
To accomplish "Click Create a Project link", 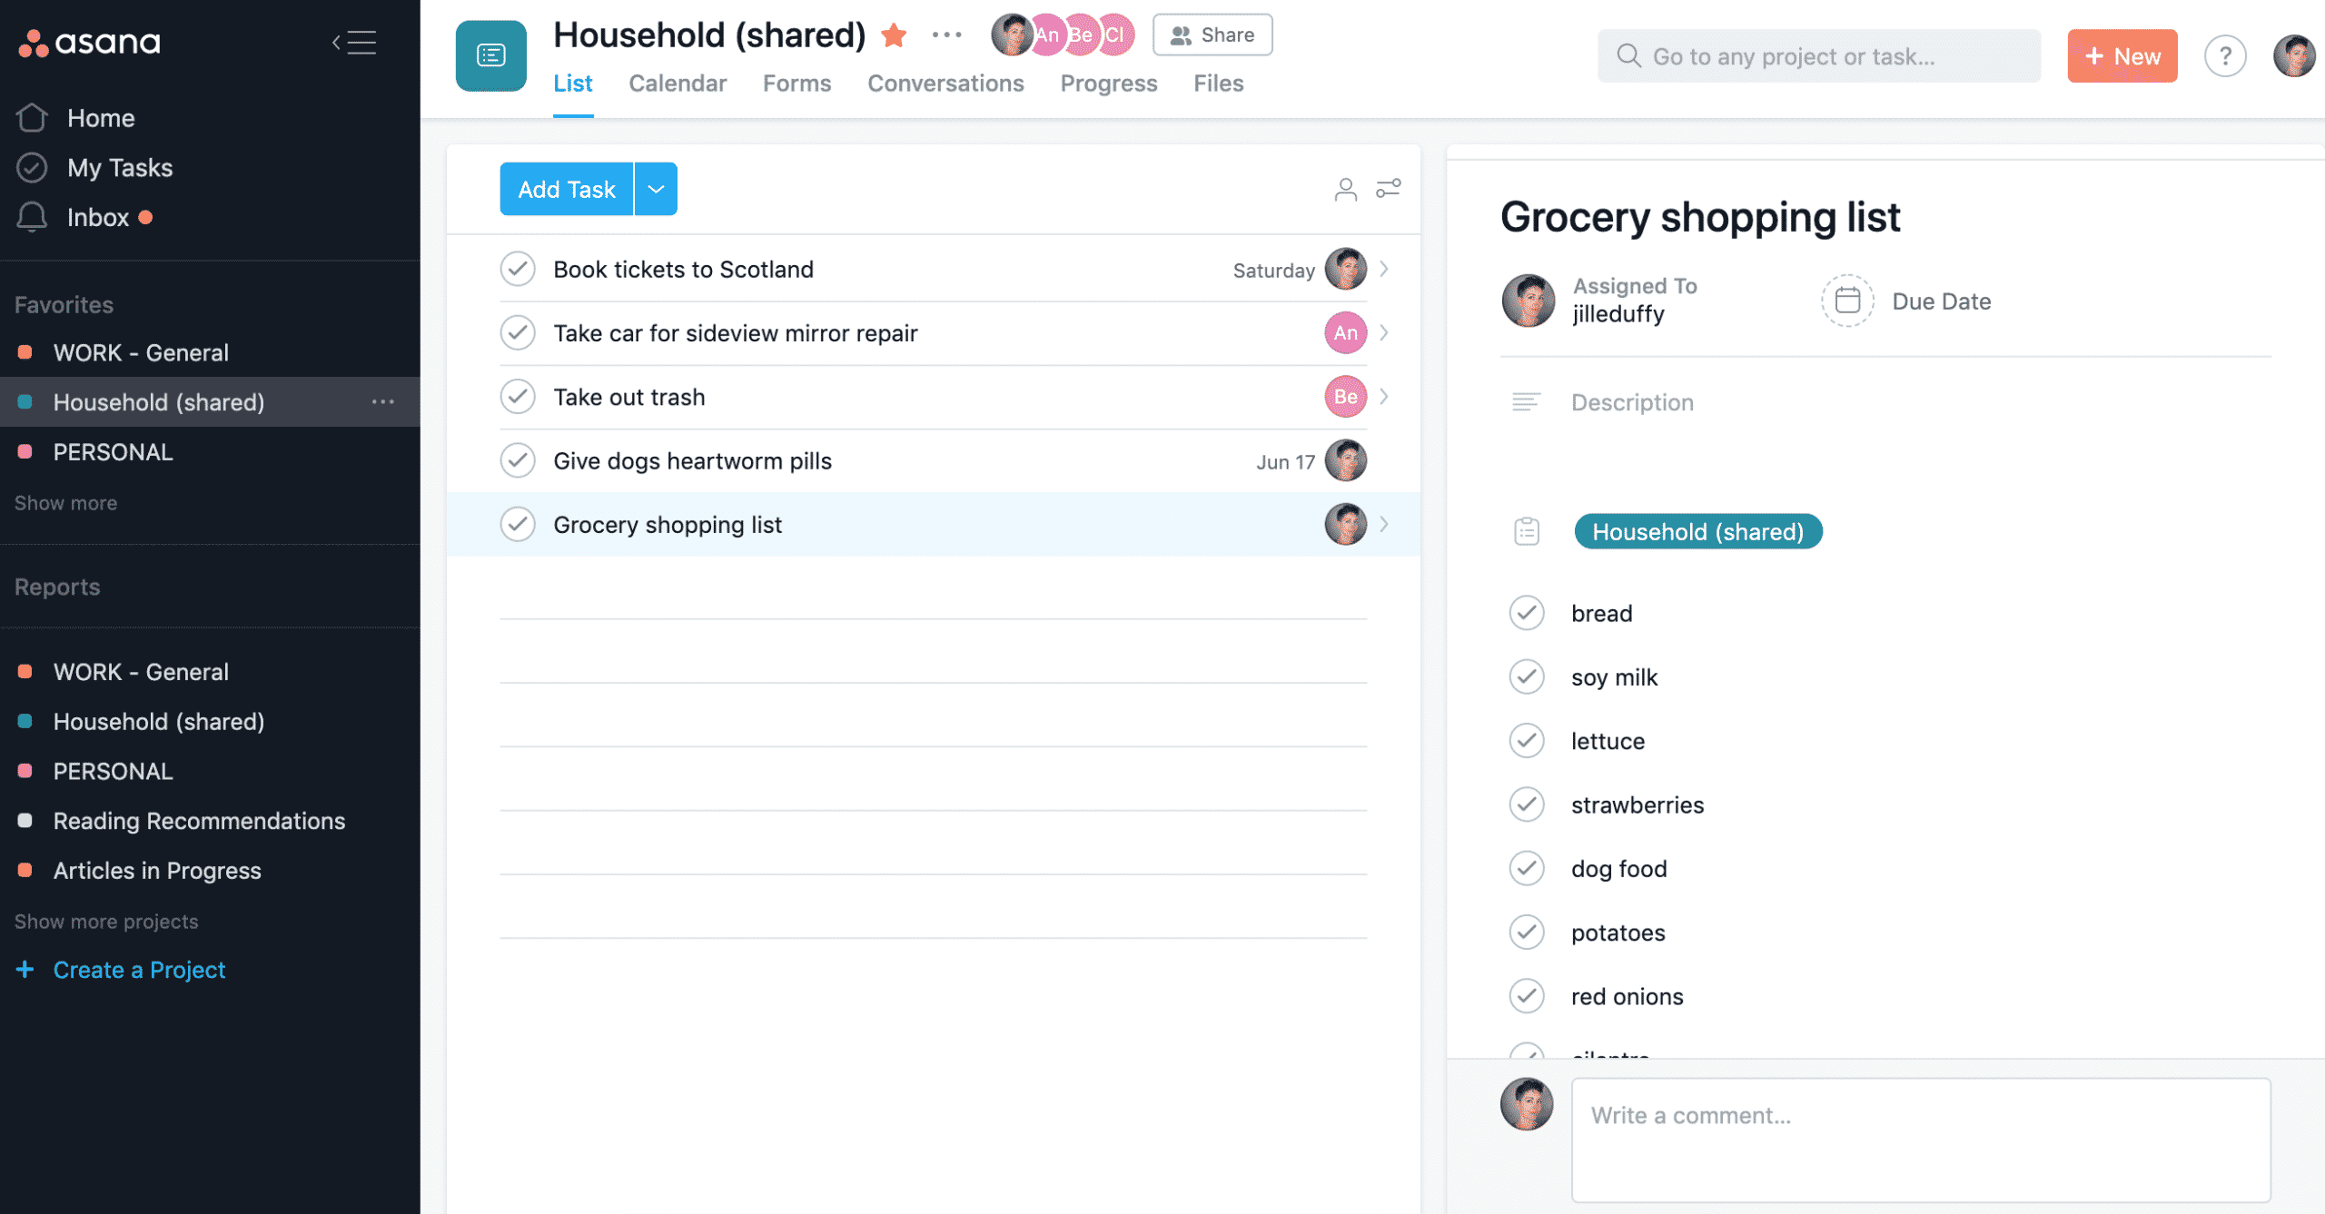I will pyautogui.click(x=139, y=970).
